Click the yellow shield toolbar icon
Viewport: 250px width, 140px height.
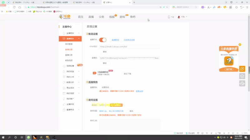tap(225, 7)
